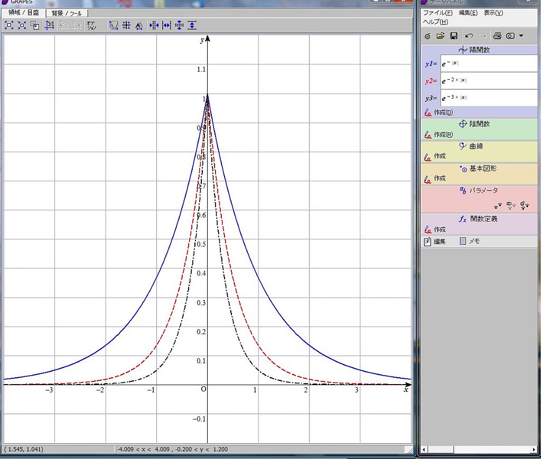Open file with the folder icon
Viewport: 541px width, 459px height.
pyautogui.click(x=440, y=36)
